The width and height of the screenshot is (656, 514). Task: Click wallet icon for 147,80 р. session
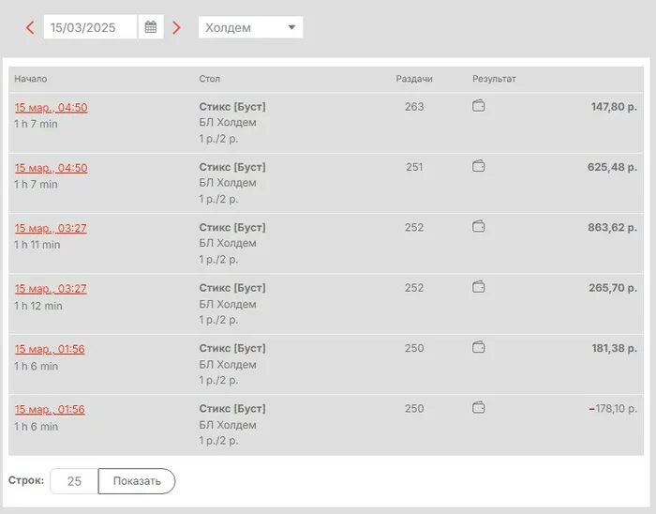point(478,106)
